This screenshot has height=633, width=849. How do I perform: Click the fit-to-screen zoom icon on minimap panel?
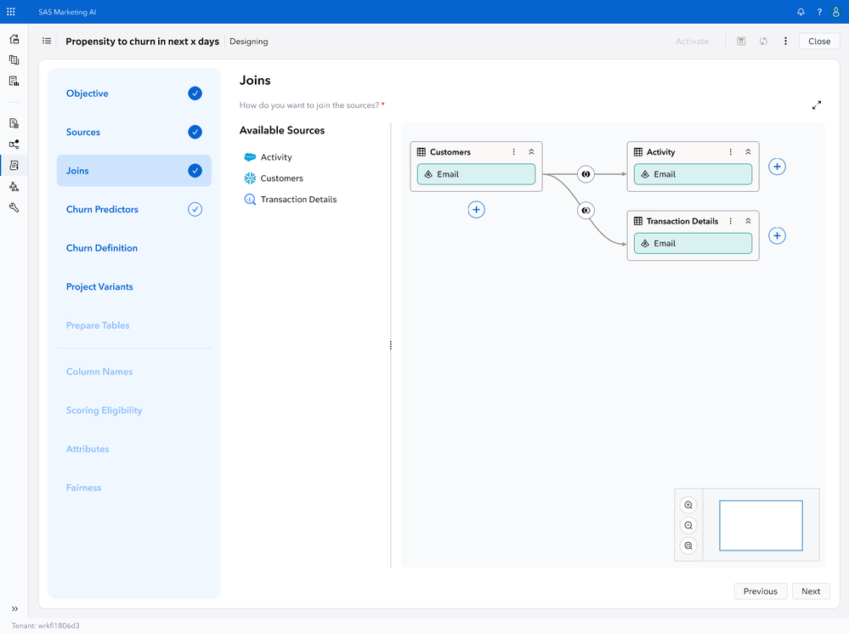[x=688, y=545]
